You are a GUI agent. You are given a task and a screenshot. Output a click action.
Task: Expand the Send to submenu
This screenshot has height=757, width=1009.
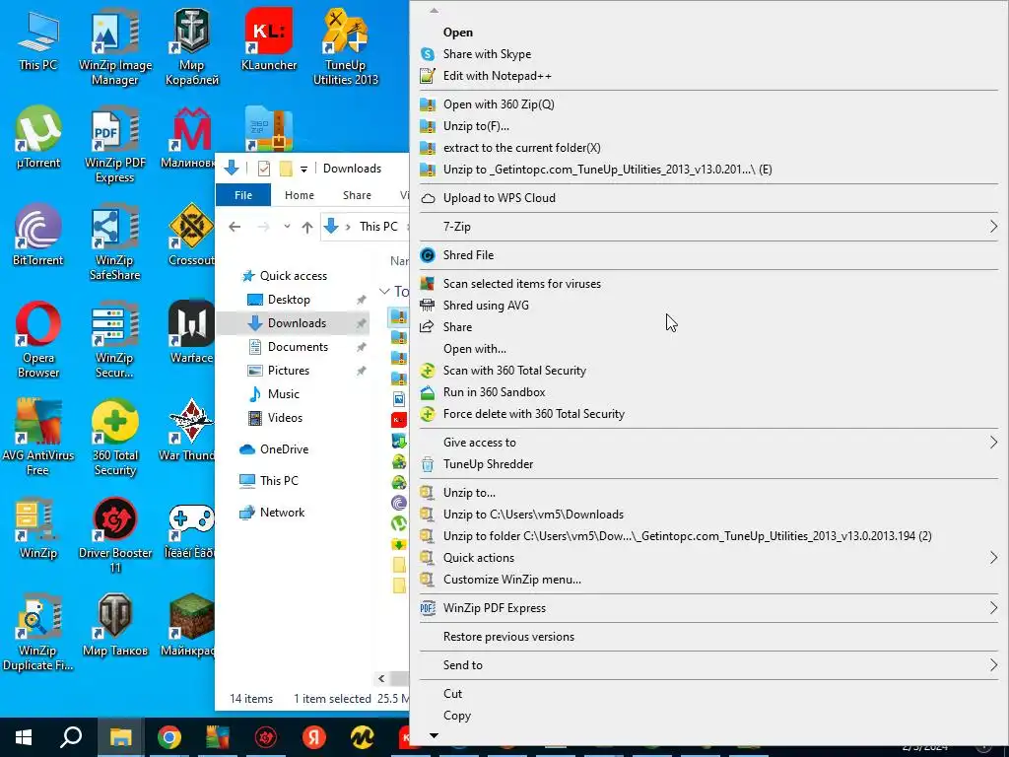[x=708, y=665]
